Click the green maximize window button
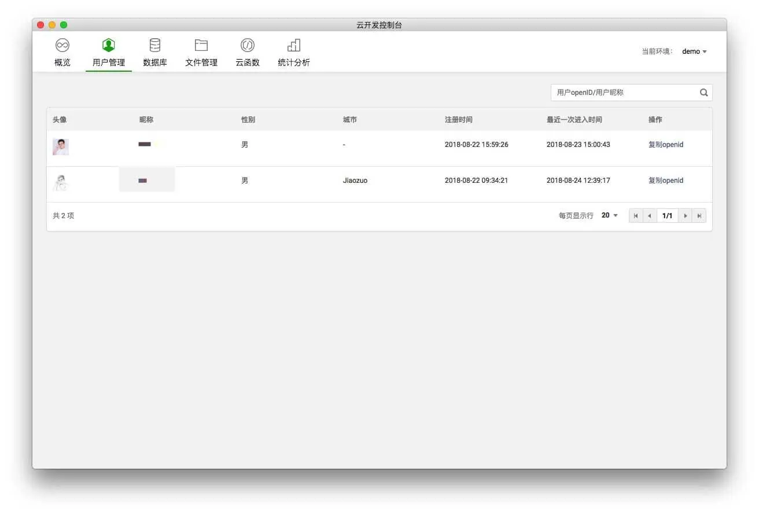This screenshot has height=515, width=759. [64, 25]
